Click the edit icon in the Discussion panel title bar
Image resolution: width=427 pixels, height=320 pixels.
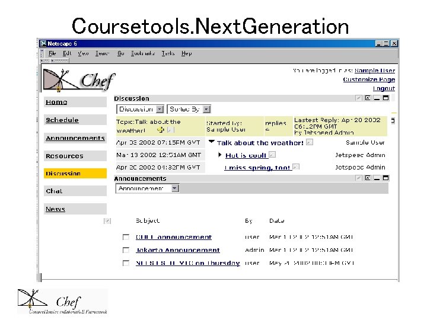[x=359, y=98]
